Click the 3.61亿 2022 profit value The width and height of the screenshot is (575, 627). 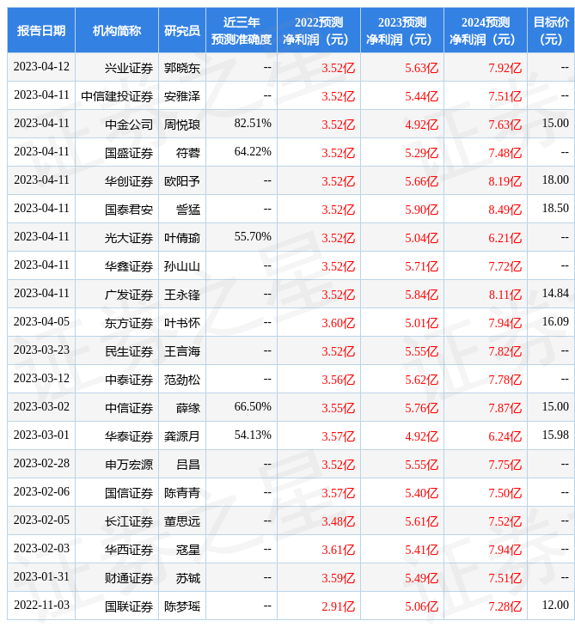tap(338, 551)
